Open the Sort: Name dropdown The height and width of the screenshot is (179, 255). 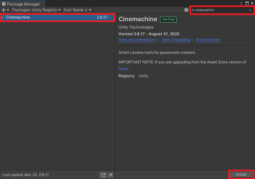tap(77, 10)
